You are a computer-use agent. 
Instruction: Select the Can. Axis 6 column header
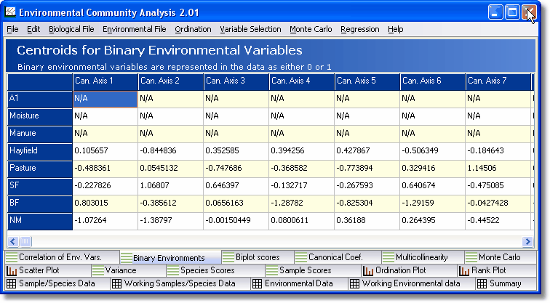click(x=433, y=81)
